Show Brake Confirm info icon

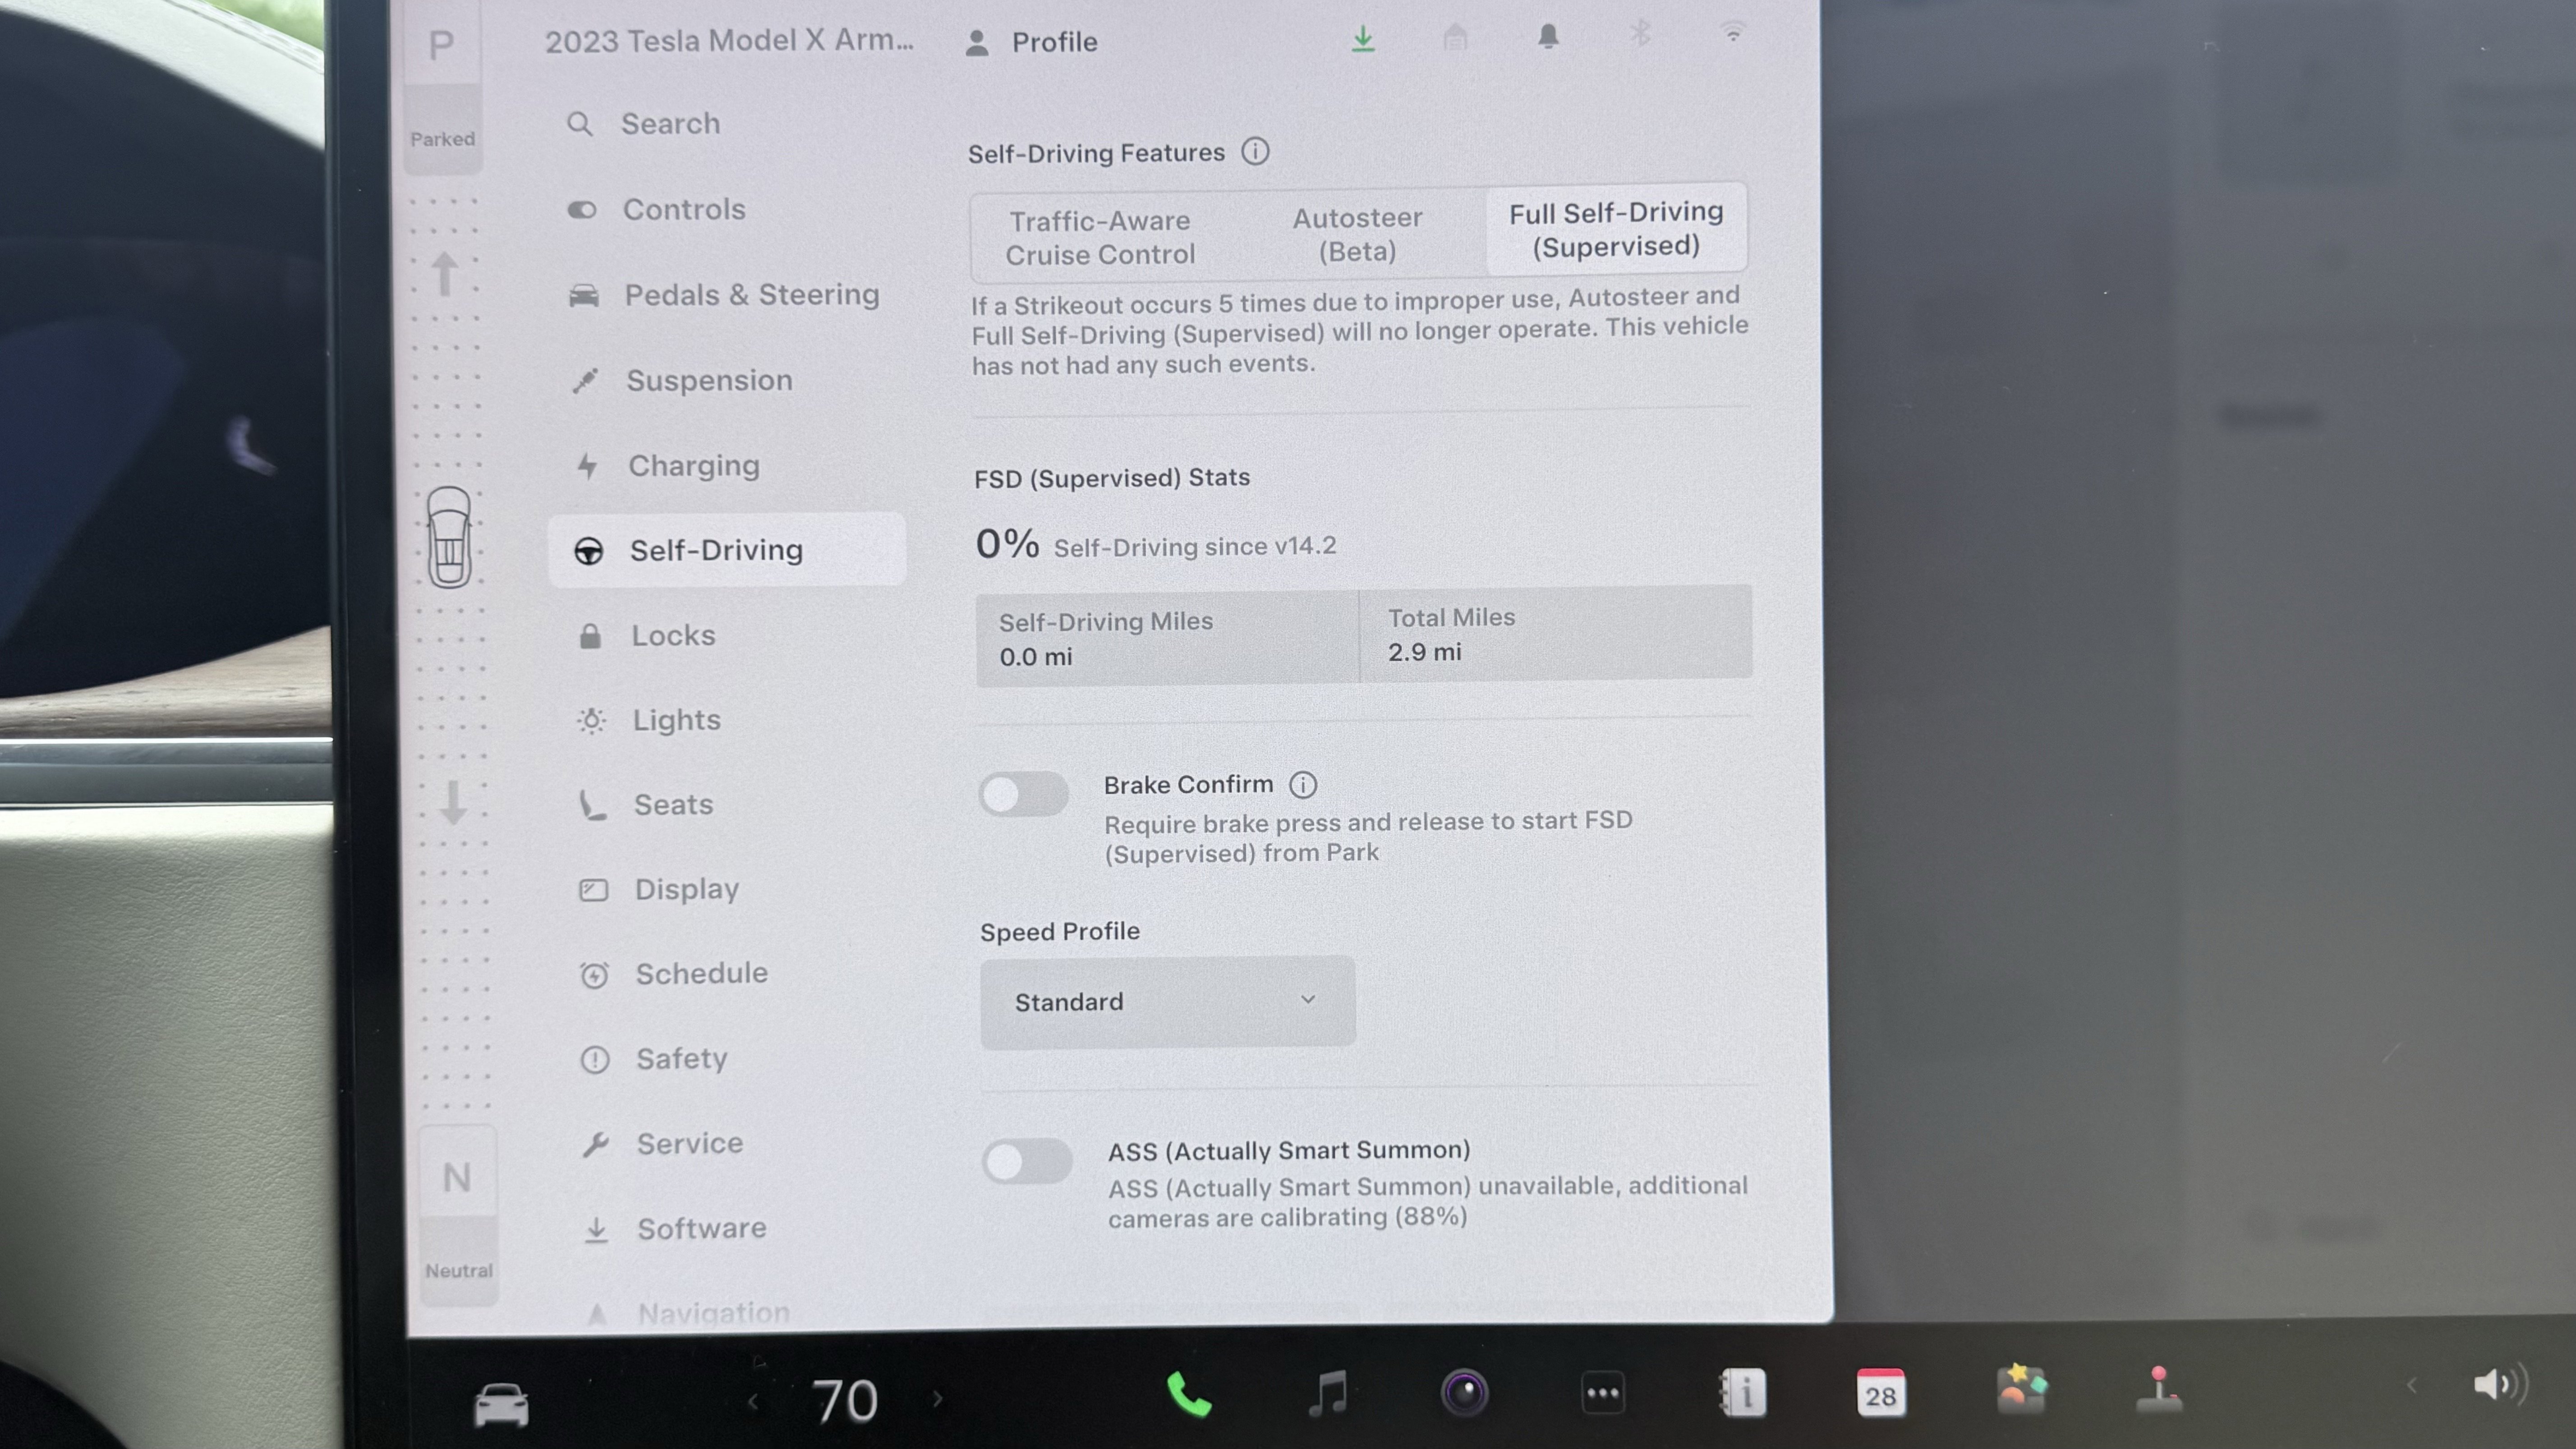[x=1303, y=785]
